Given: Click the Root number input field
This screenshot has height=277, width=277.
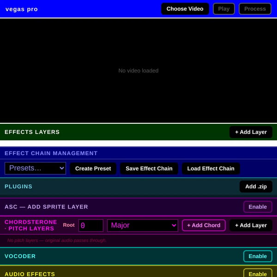Looking at the screenshot, I should tap(91, 225).
